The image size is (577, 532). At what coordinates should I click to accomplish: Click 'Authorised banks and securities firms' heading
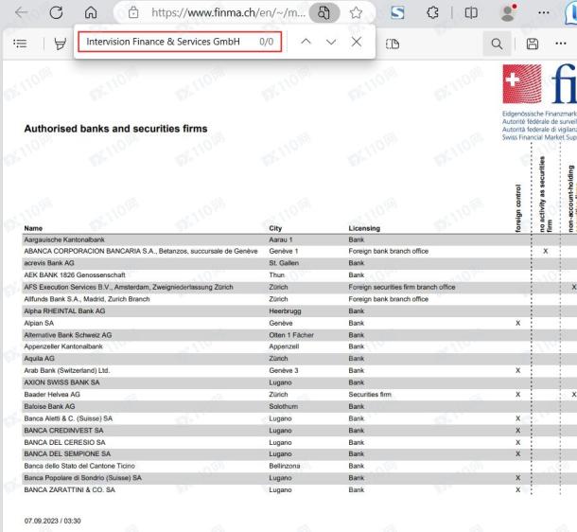click(115, 129)
